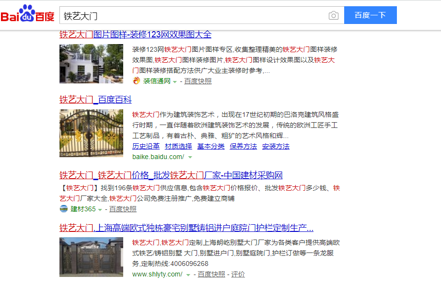Click the 建材365 globe site icon
This screenshot has width=441, height=287.
(x=64, y=209)
